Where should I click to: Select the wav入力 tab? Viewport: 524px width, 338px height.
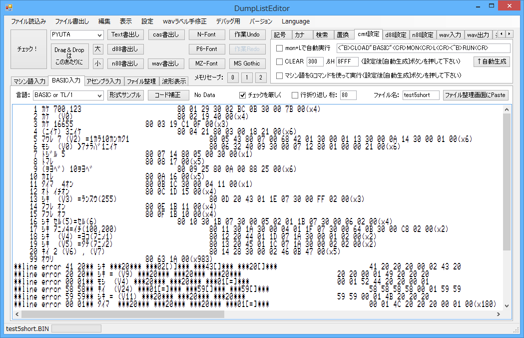click(450, 35)
